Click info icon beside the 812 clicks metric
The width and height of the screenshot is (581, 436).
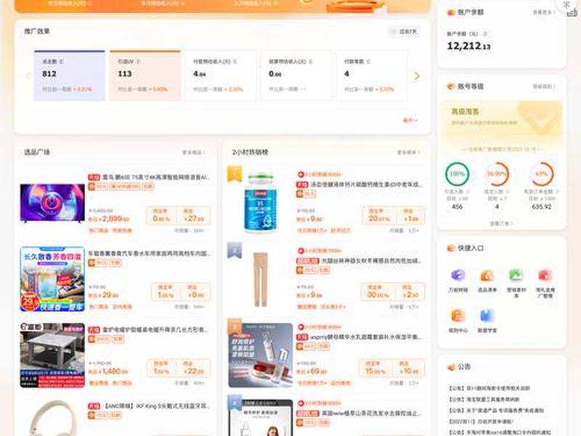(62, 62)
